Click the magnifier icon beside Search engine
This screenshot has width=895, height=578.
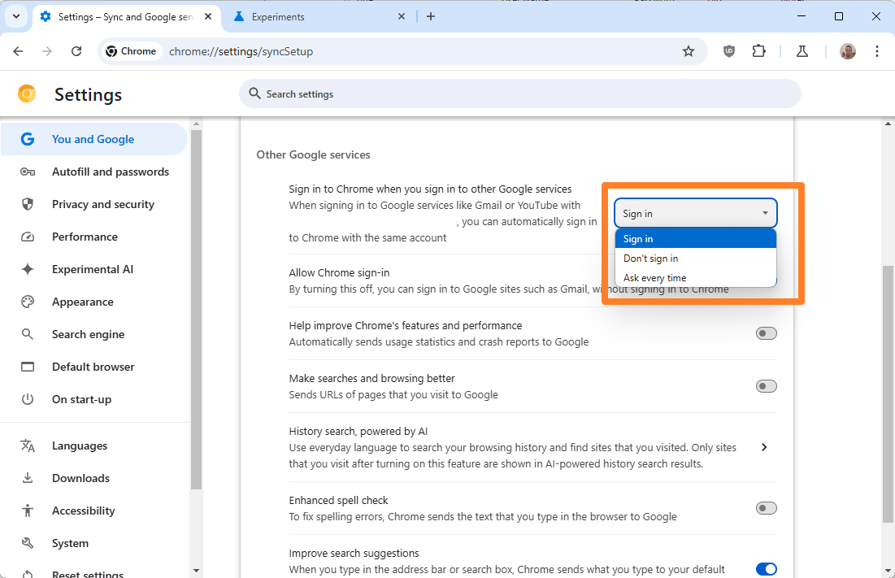(x=28, y=334)
